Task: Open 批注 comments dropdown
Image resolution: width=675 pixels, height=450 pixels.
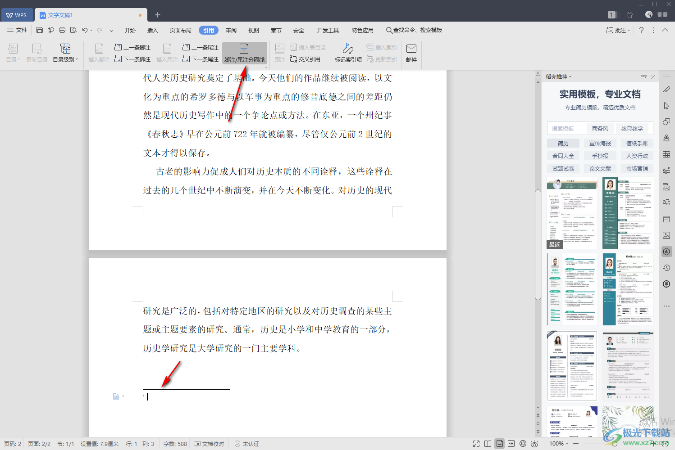Action: pos(618,30)
